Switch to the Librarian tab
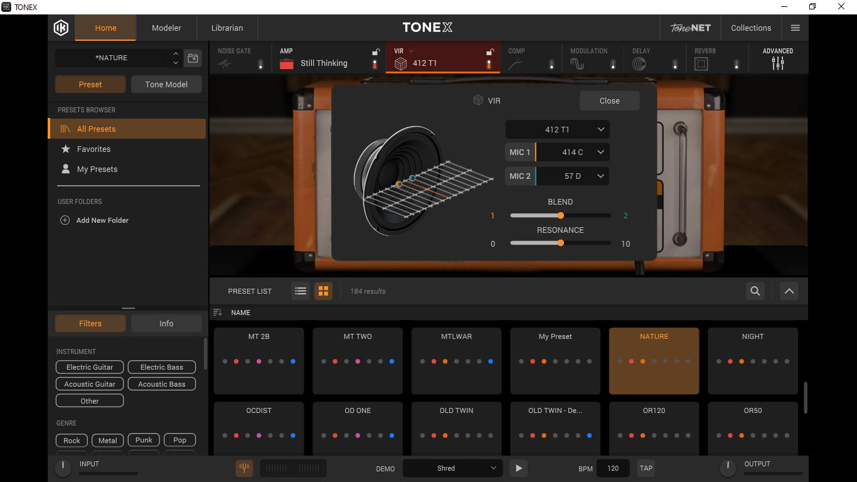Screen dimensions: 857x482 tap(227, 28)
